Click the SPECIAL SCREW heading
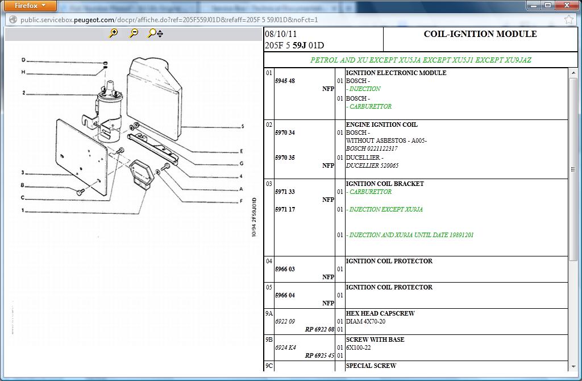The width and height of the screenshot is (582, 381). tap(371, 366)
